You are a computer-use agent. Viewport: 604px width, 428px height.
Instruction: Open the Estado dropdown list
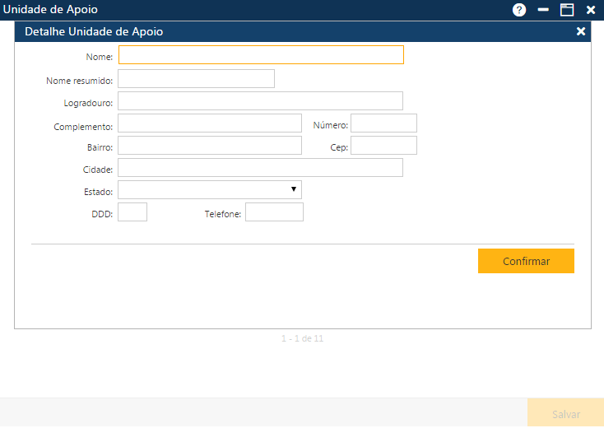tap(210, 190)
